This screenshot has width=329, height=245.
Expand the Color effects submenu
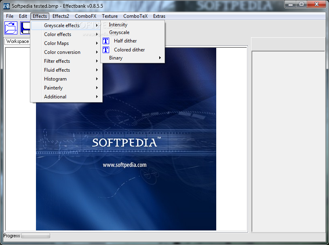(x=66, y=34)
